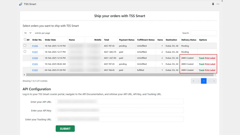Screen dimensions: 240x135
Task: Open order #1008 link
Action: pyautogui.click(x=35, y=46)
